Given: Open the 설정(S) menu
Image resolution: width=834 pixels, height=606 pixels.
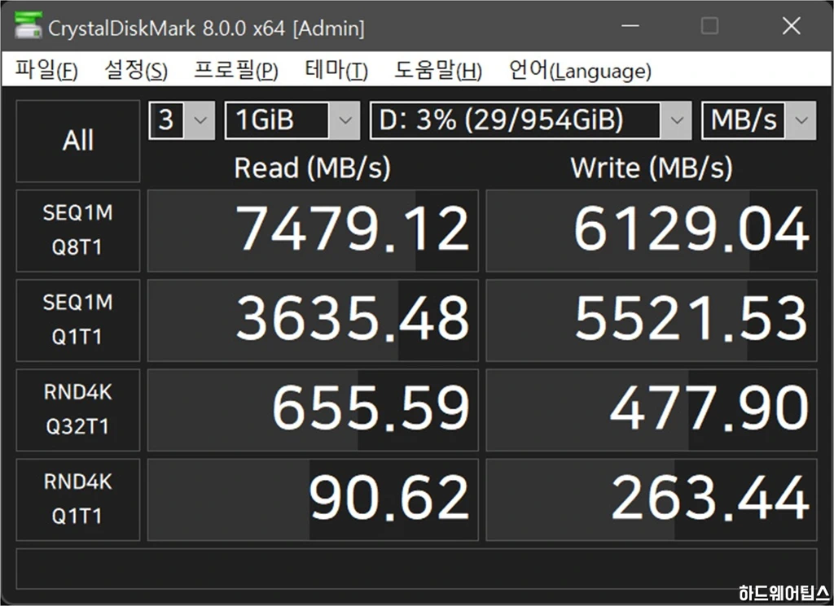Looking at the screenshot, I should [136, 70].
